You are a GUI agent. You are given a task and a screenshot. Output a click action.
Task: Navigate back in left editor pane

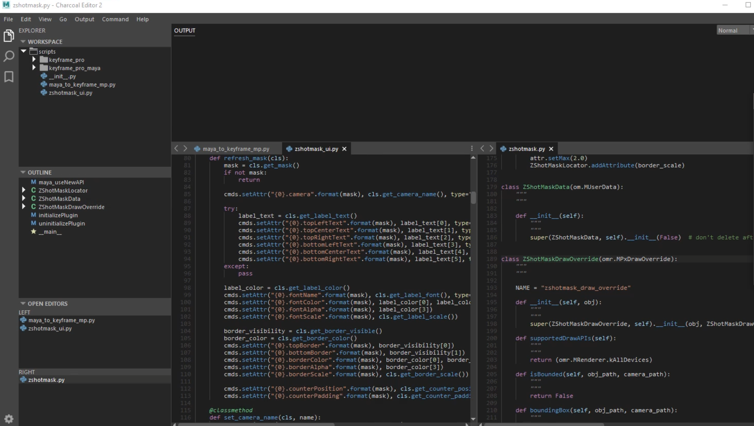[x=176, y=148]
